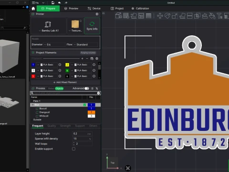Open filament settings round icon in header
229x172 pixels.
pyautogui.click(x=97, y=59)
